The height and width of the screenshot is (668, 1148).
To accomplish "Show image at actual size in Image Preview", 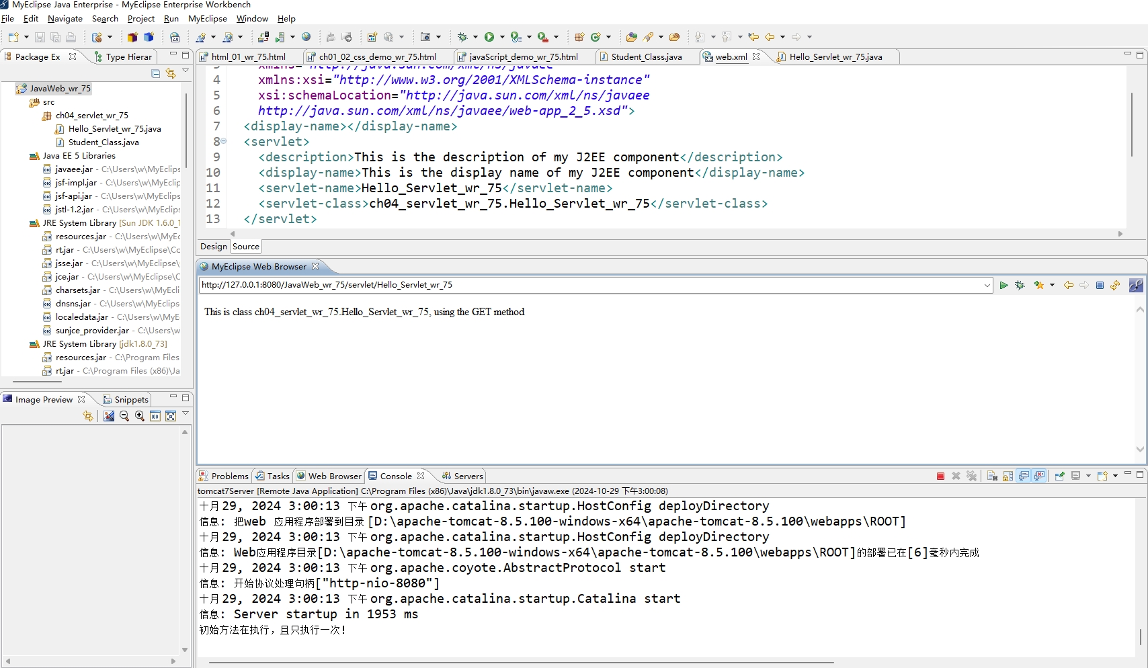I will tap(155, 416).
